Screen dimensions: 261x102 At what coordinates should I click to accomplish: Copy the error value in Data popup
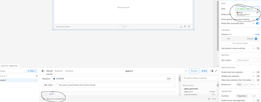257,12
